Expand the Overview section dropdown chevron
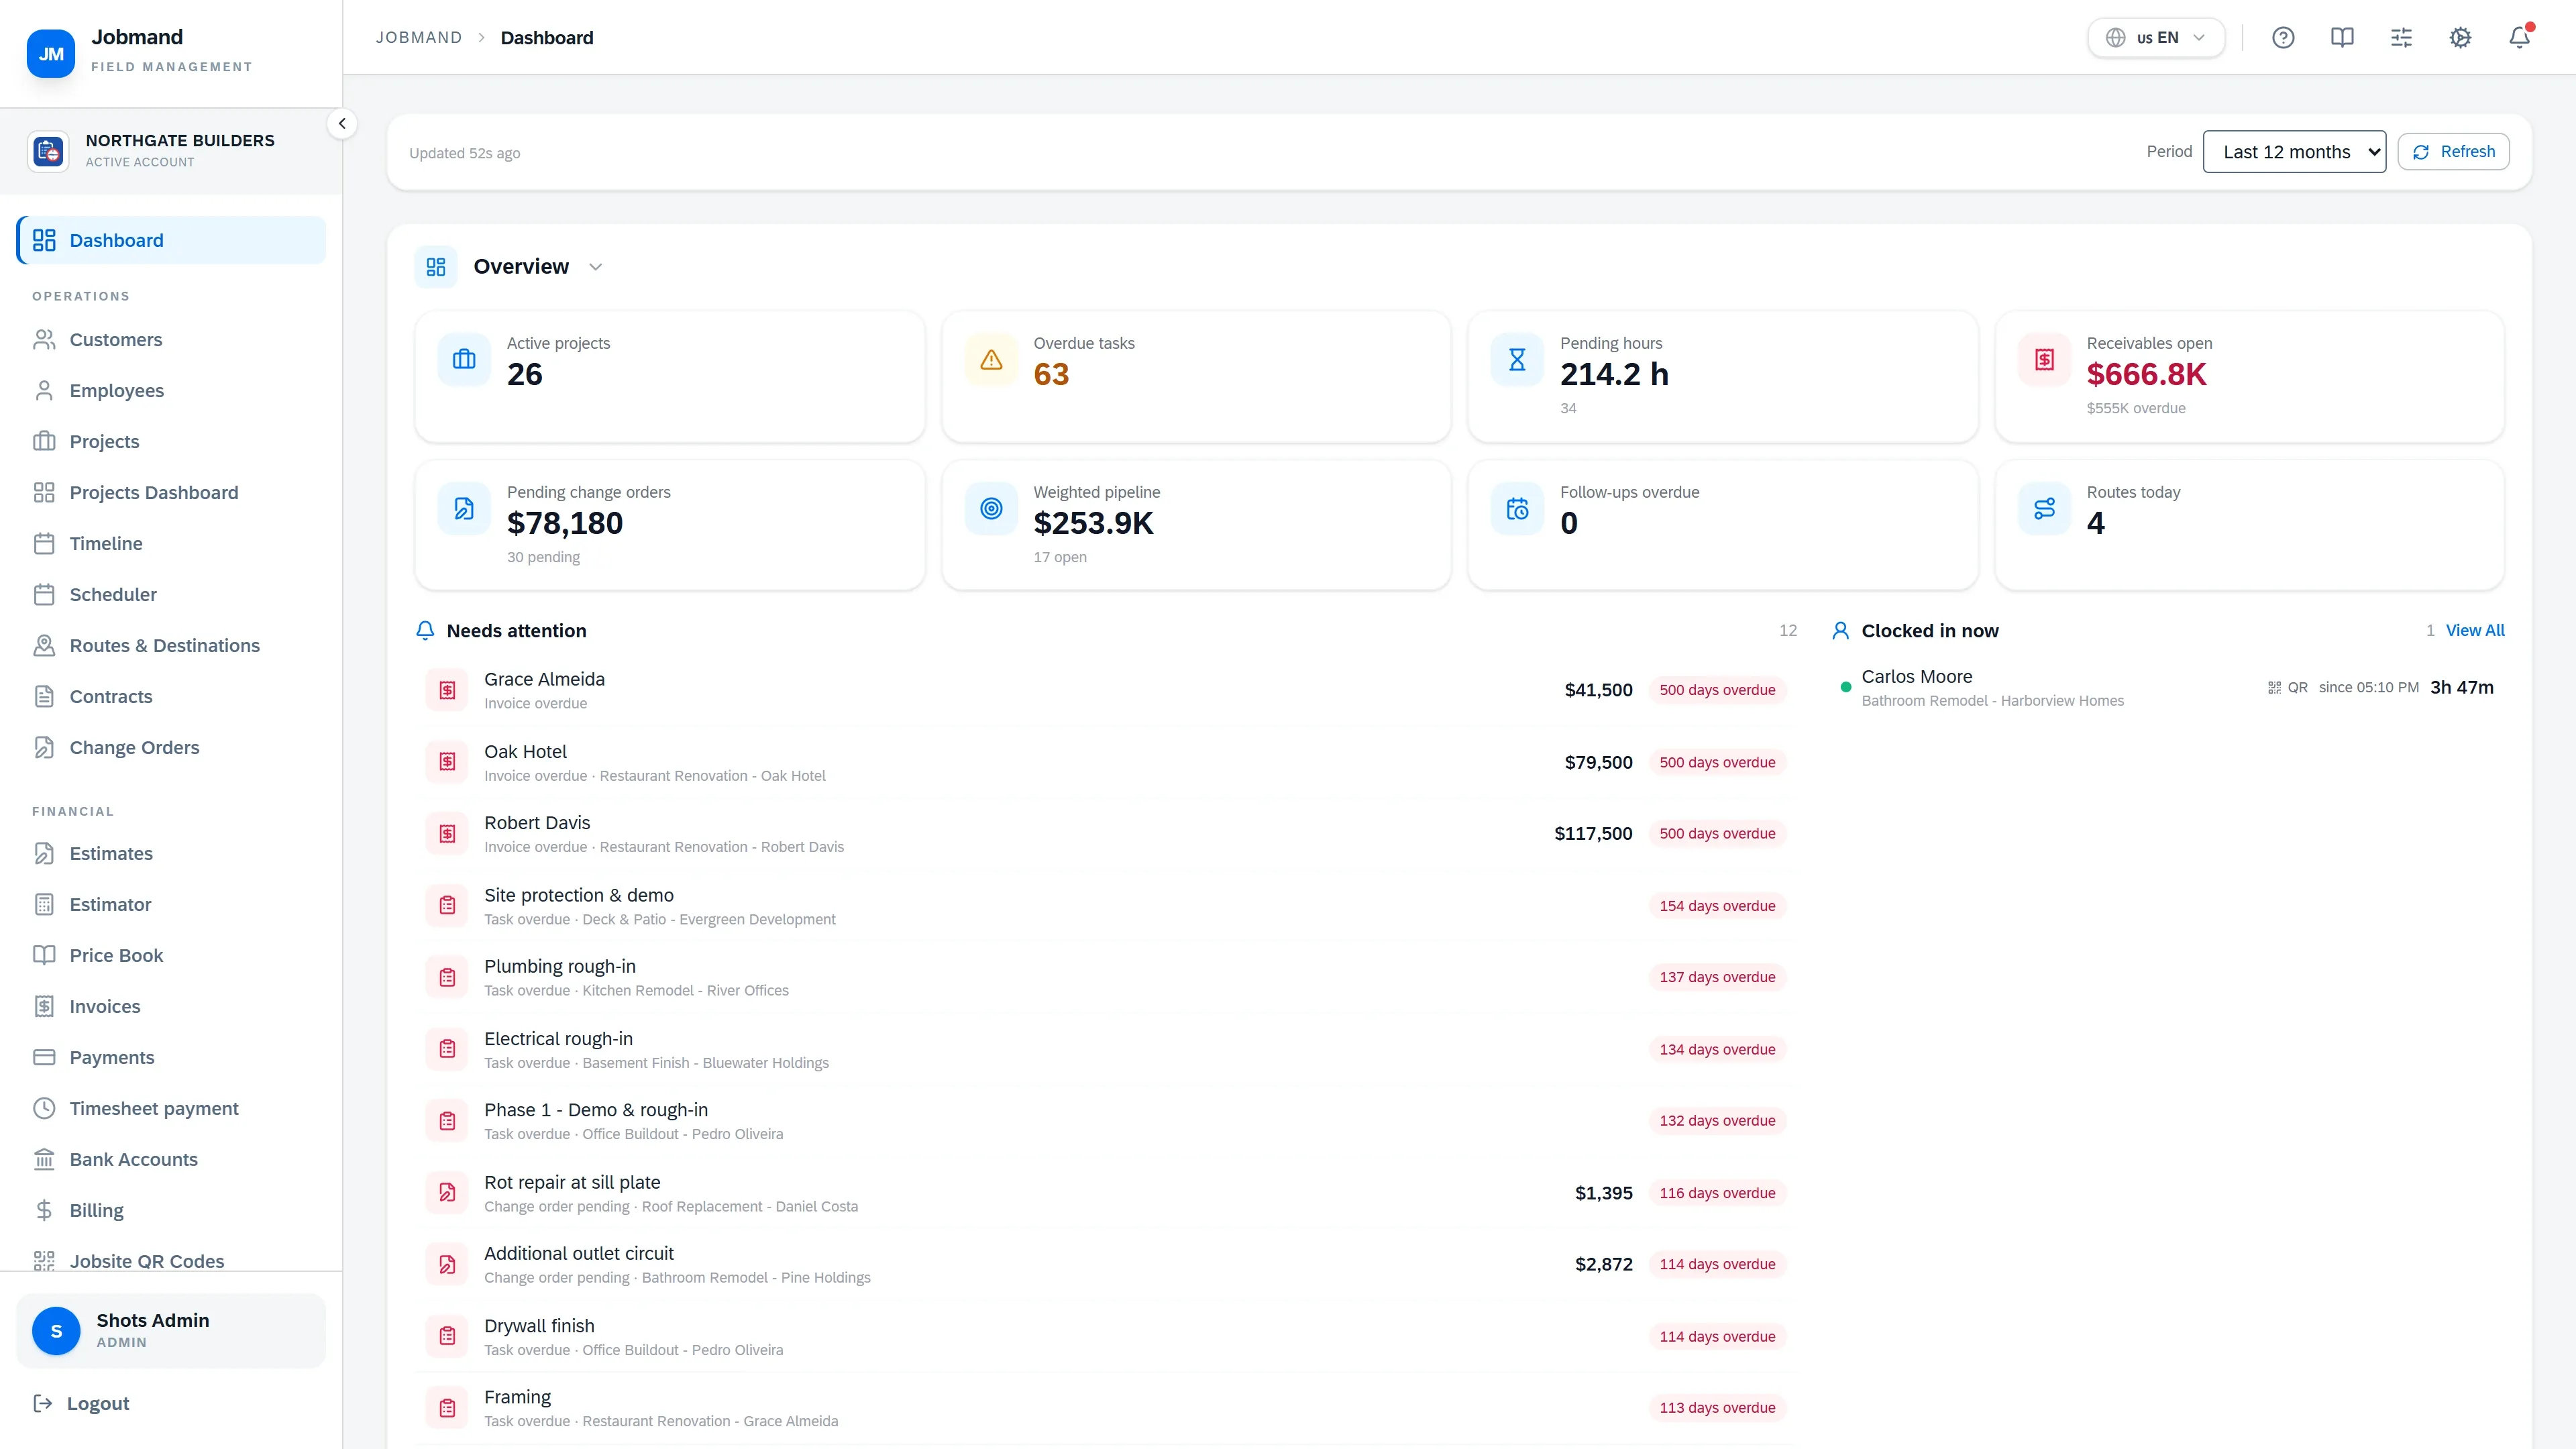The height and width of the screenshot is (1449, 2576). point(596,267)
